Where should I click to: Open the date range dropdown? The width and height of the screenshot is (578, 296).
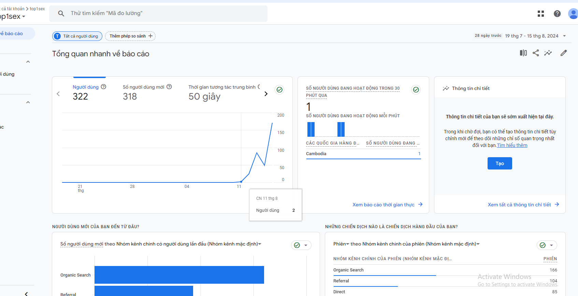564,36
